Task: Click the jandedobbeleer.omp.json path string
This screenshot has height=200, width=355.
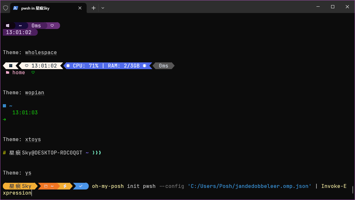Action: pyautogui.click(x=250, y=186)
